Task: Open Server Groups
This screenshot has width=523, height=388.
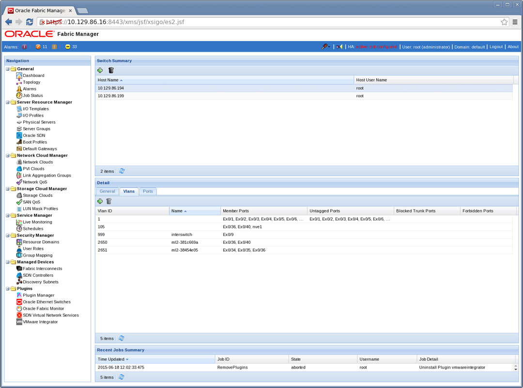Action: pyautogui.click(x=36, y=129)
